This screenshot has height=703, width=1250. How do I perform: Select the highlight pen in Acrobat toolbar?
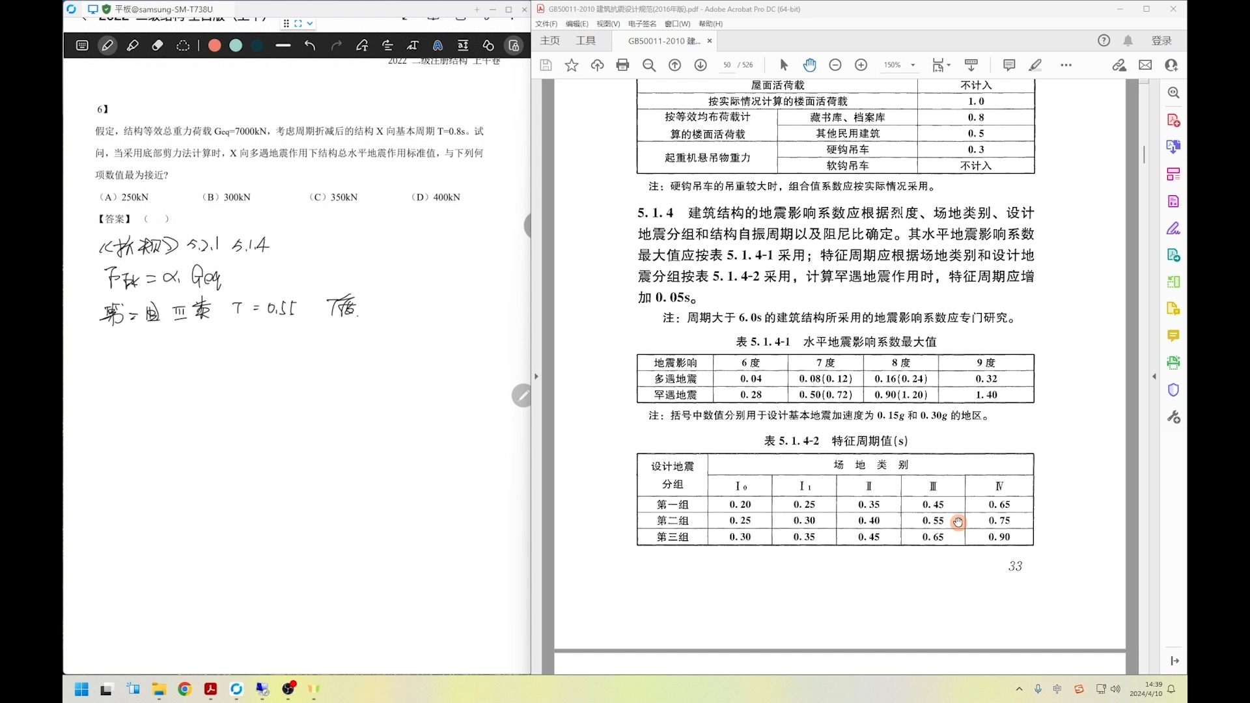pyautogui.click(x=1035, y=65)
